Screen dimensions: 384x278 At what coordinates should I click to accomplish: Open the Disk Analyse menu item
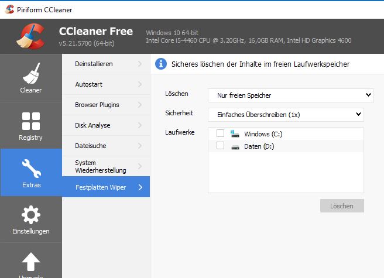tap(106, 125)
